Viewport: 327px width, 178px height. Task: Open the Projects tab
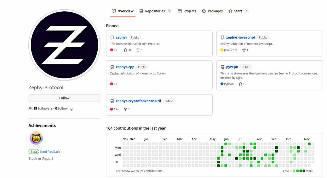pos(187,11)
